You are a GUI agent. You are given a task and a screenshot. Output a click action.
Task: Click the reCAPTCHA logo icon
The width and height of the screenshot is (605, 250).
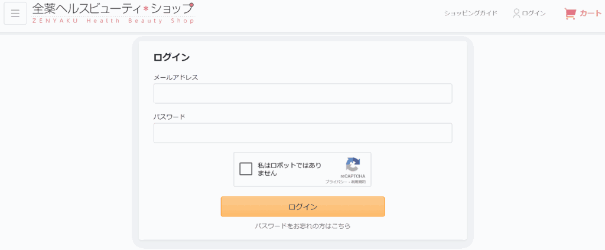[353, 164]
